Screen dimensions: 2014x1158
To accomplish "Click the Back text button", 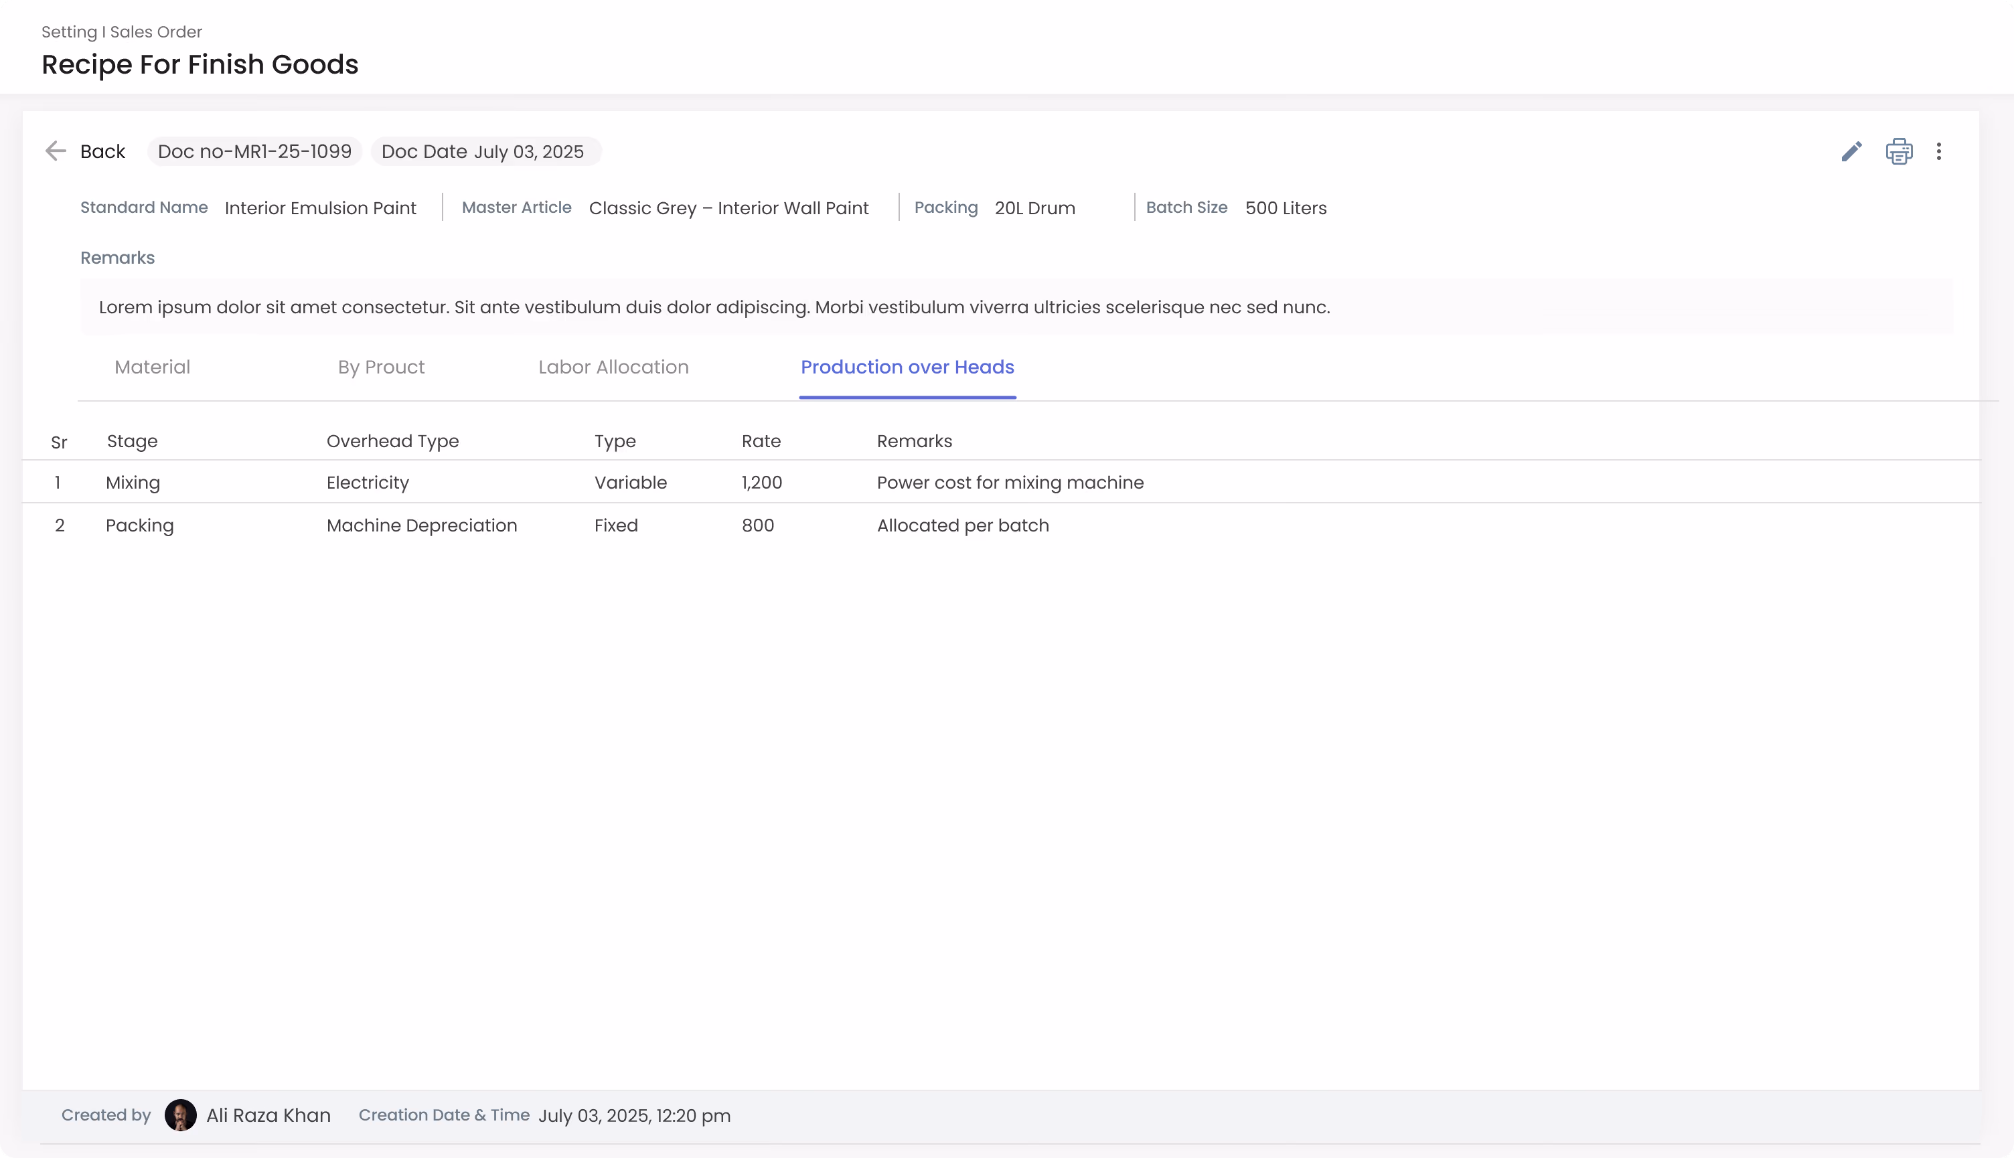I will coord(102,151).
